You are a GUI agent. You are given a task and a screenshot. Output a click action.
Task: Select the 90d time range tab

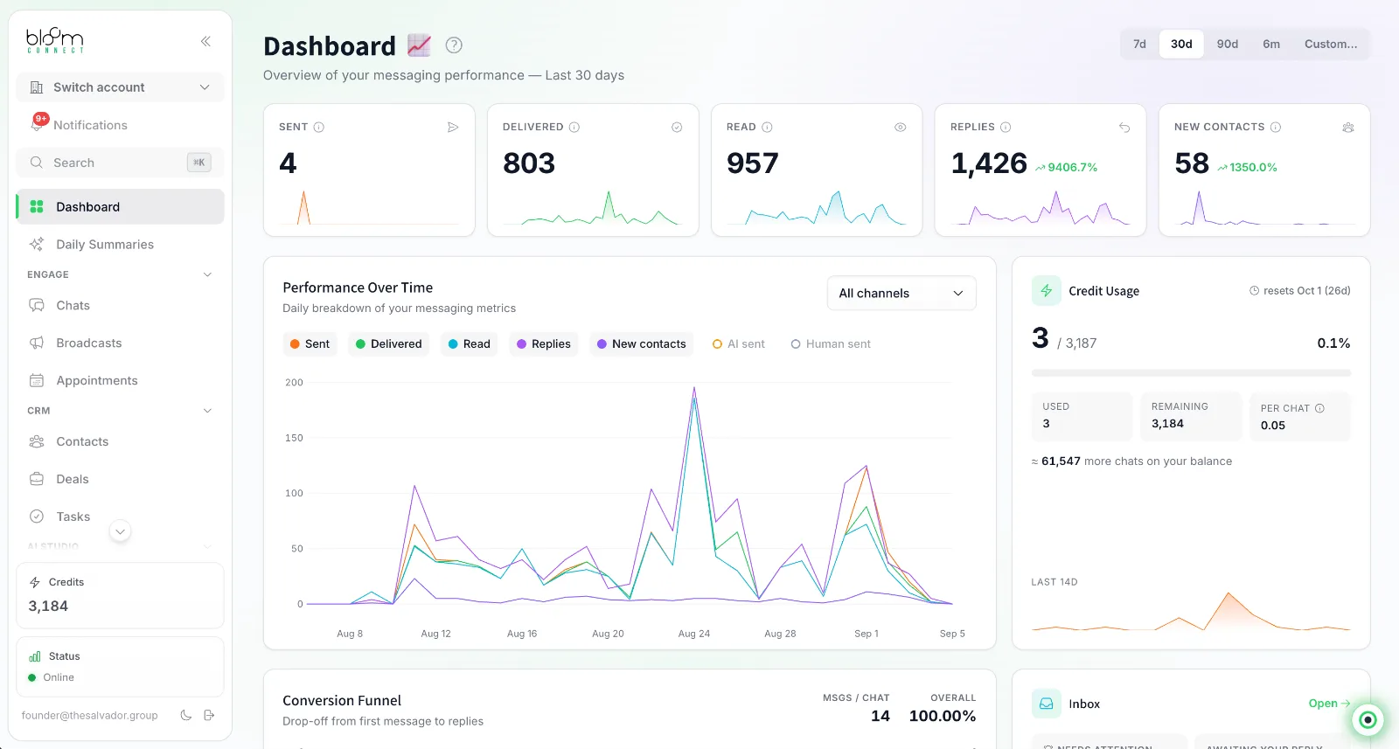(1228, 45)
